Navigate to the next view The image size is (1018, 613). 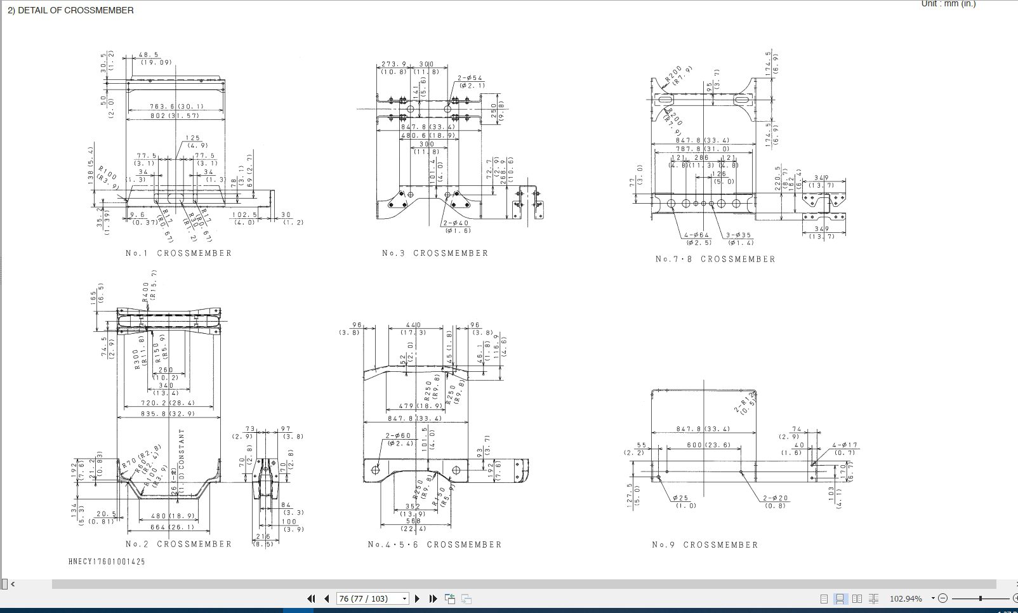(x=466, y=598)
